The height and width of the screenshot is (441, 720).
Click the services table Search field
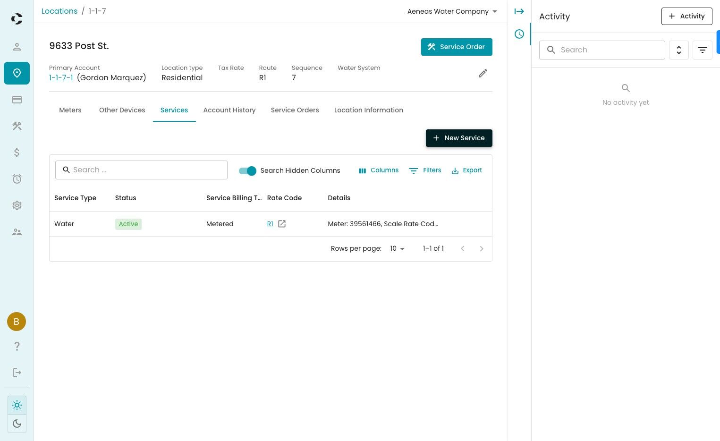coord(147,170)
